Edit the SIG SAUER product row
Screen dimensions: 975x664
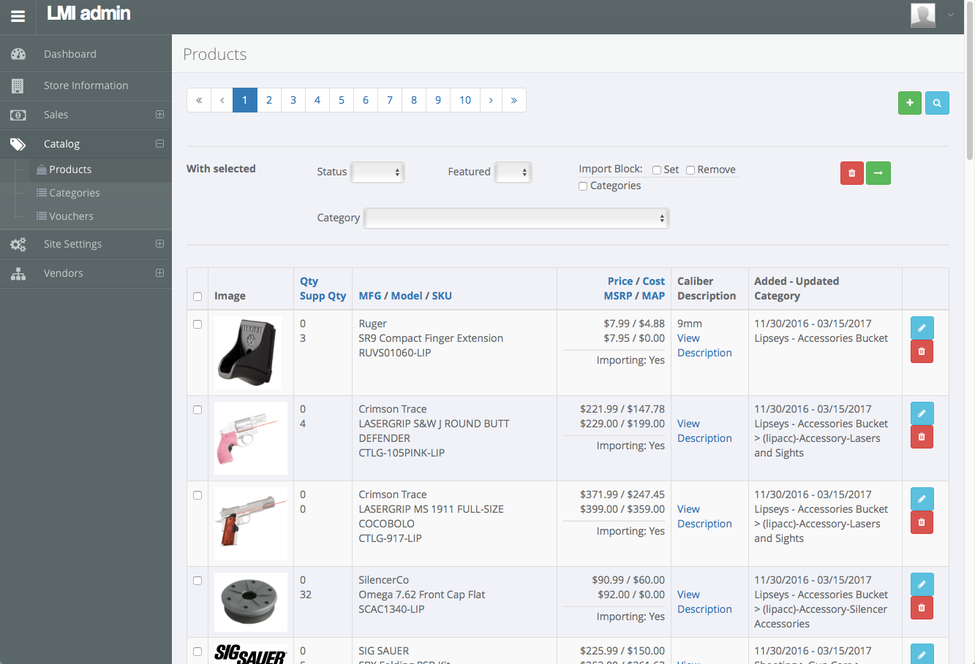click(x=922, y=655)
